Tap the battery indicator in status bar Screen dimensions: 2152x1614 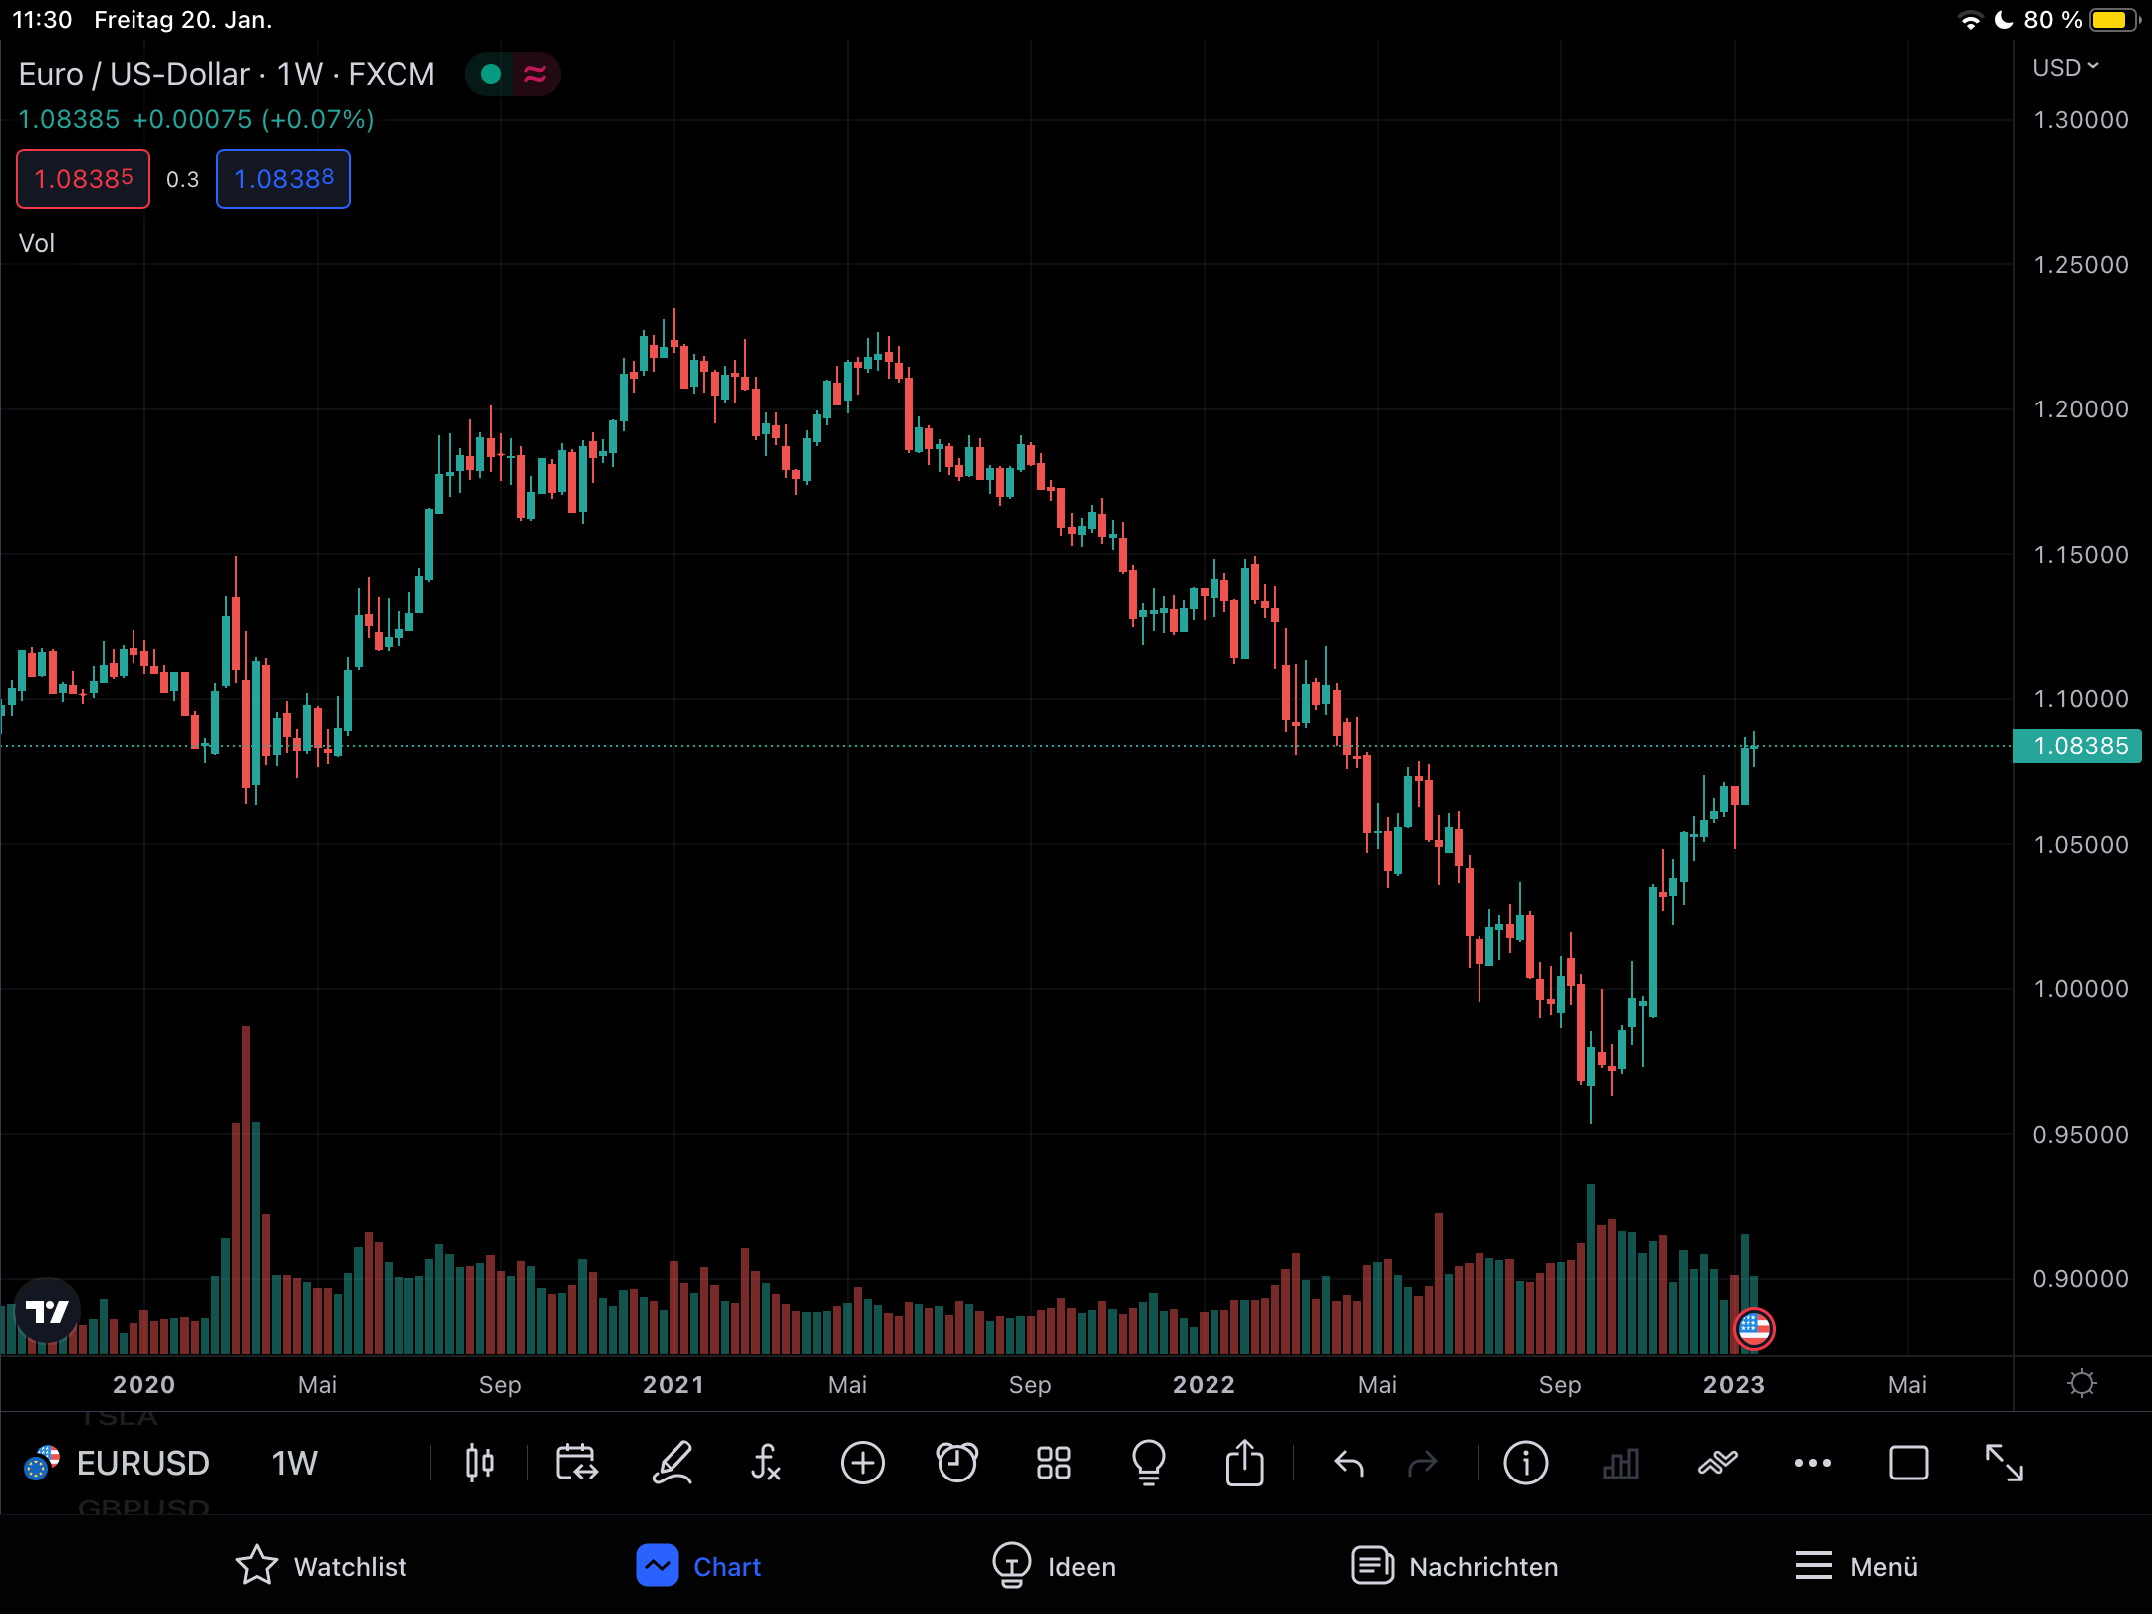[x=2113, y=20]
